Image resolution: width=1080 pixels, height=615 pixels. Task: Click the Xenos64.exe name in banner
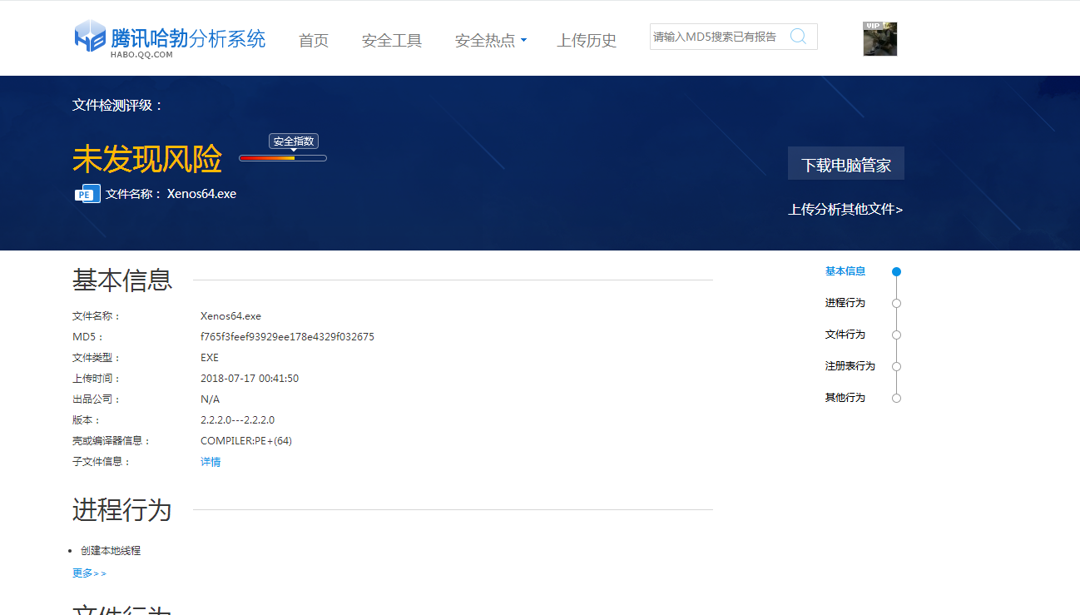click(x=201, y=194)
